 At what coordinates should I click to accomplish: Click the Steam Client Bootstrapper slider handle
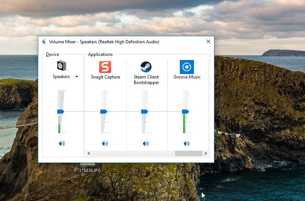(145, 111)
